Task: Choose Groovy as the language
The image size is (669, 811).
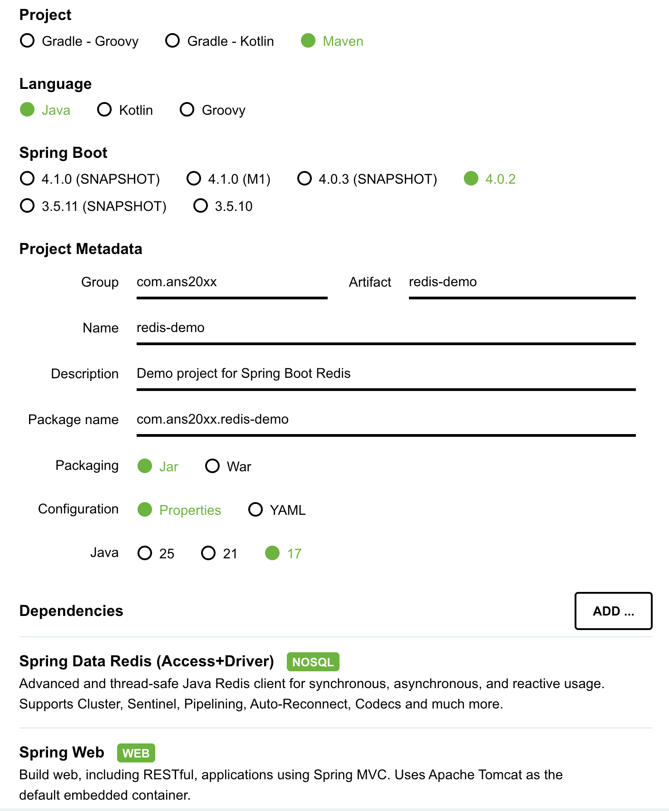Action: click(x=213, y=110)
